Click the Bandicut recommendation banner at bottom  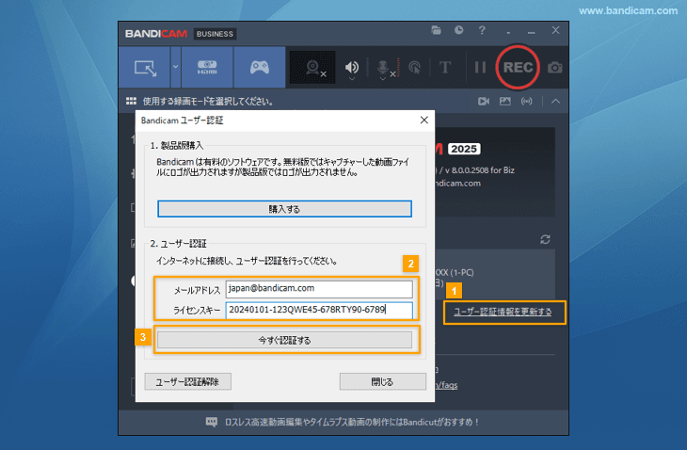pyautogui.click(x=343, y=422)
